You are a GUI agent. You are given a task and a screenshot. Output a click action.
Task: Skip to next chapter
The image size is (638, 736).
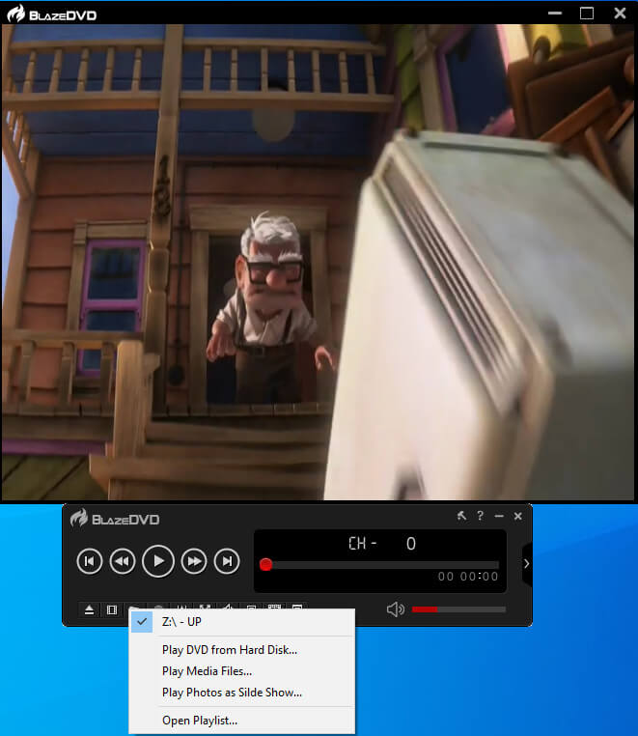click(x=227, y=561)
